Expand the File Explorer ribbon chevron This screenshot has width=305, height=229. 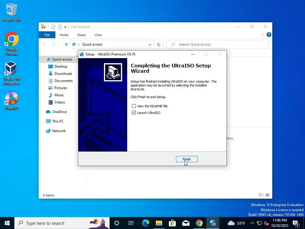point(262,35)
